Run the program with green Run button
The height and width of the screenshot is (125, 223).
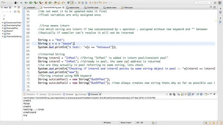tap(30, 2)
